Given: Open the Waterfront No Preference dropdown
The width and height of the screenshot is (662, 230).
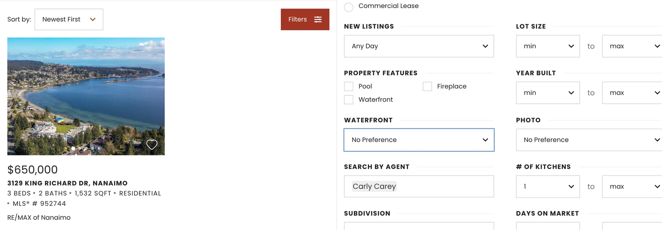Looking at the screenshot, I should 419,140.
